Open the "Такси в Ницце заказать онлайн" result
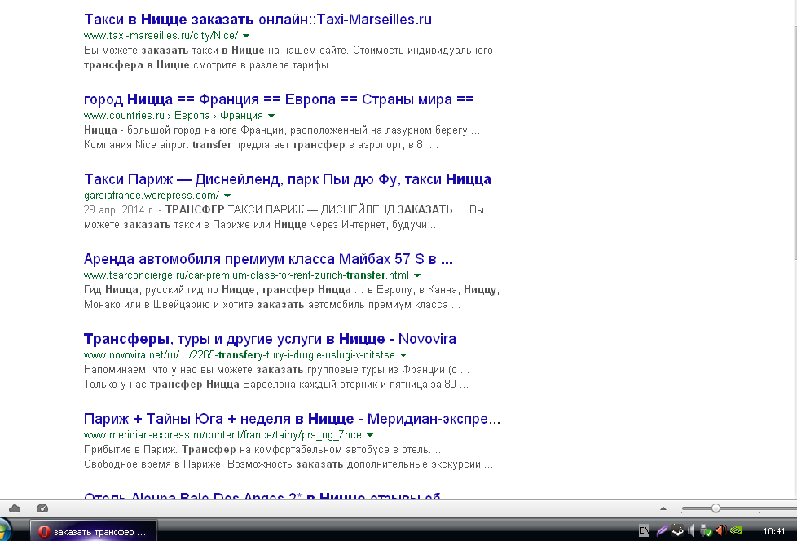The width and height of the screenshot is (797, 541). 258,20
